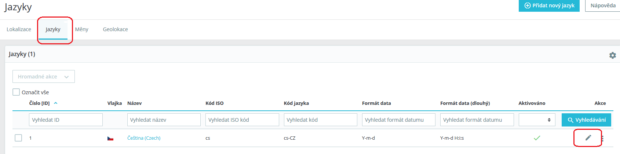Open the three-dot more actions menu
This screenshot has height=154, width=620.
[x=602, y=139]
